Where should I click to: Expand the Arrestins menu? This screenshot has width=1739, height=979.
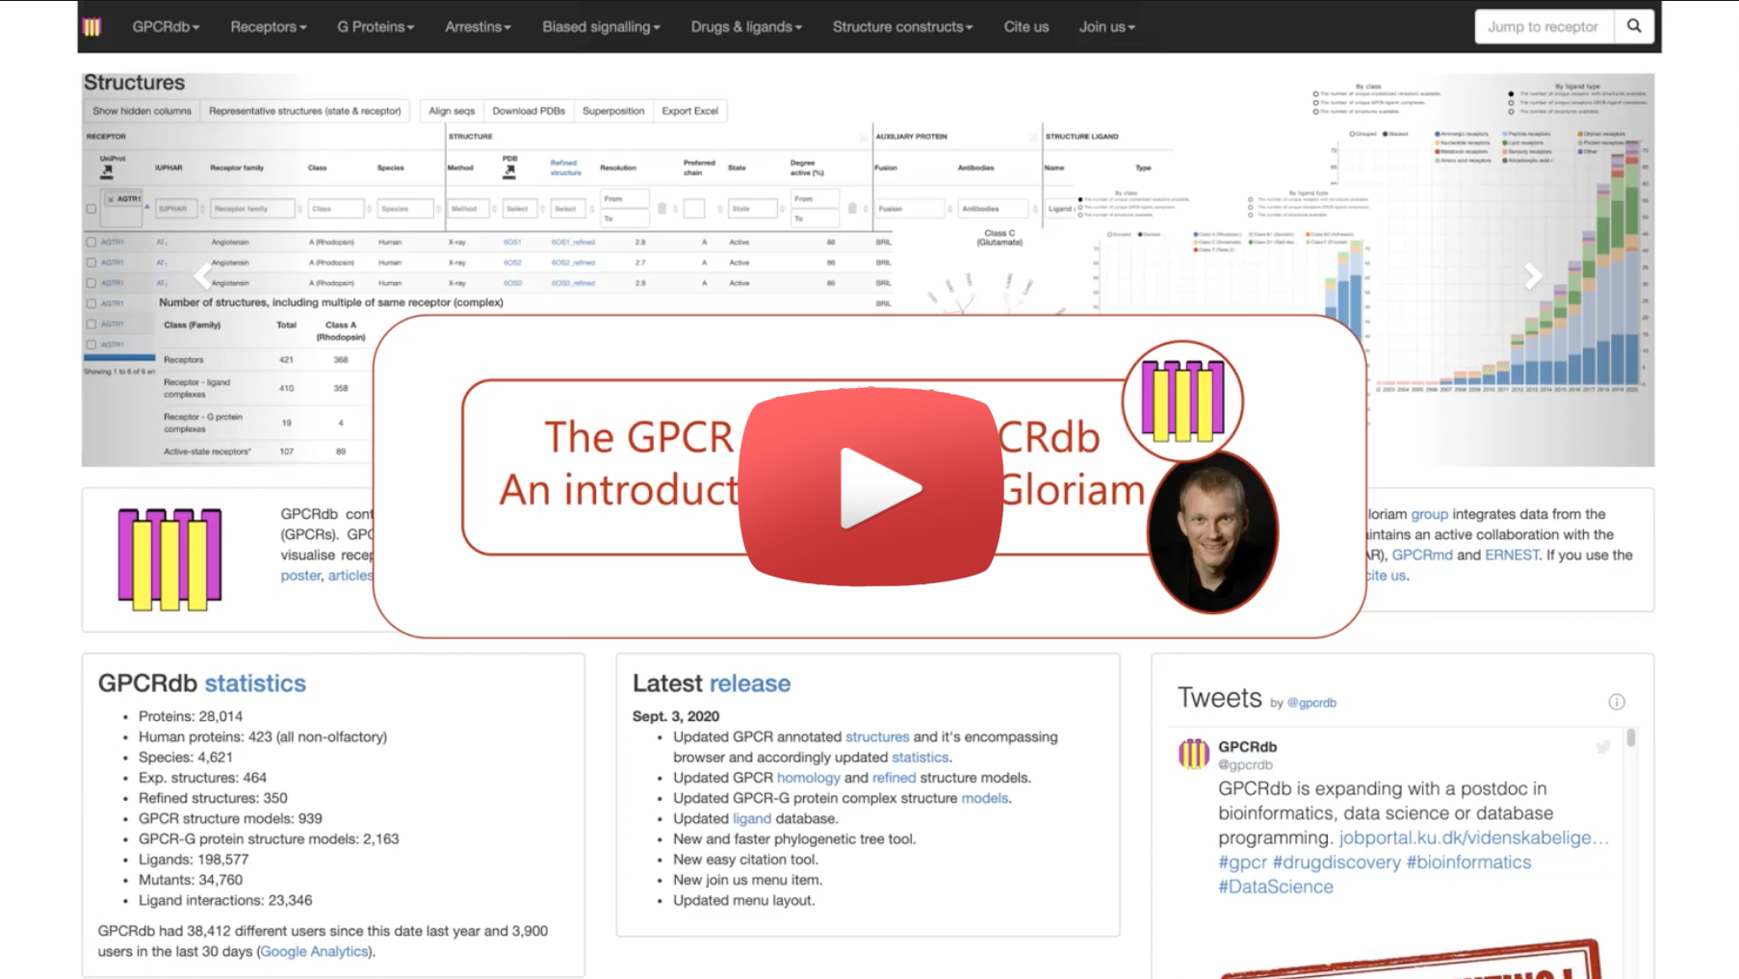(478, 27)
